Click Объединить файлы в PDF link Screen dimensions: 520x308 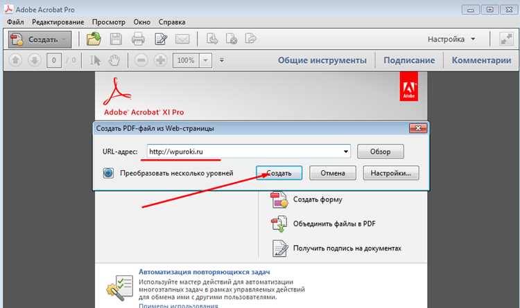pyautogui.click(x=334, y=224)
